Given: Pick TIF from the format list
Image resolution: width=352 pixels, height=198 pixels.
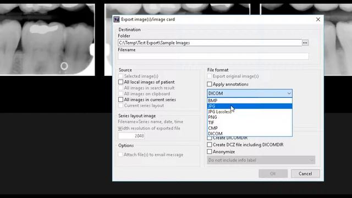Looking at the screenshot, I should point(250,123).
